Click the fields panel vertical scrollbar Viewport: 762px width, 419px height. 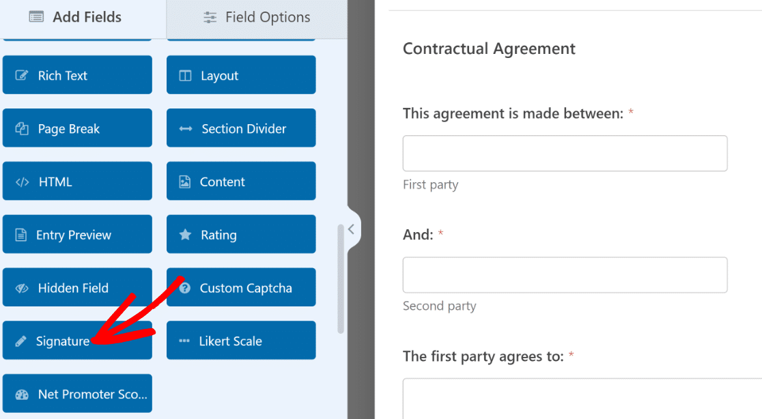pyautogui.click(x=341, y=278)
